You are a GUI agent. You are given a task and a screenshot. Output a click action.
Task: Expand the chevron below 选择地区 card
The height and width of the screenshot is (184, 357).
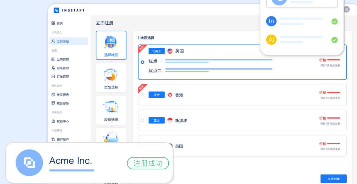point(111,62)
